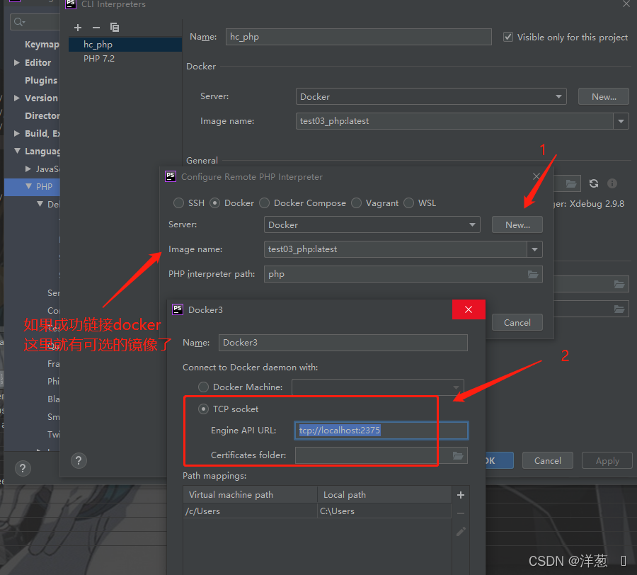Screen dimensions: 637x575
Task: Collapse the Languages & Frameworks section
Action: [x=17, y=151]
